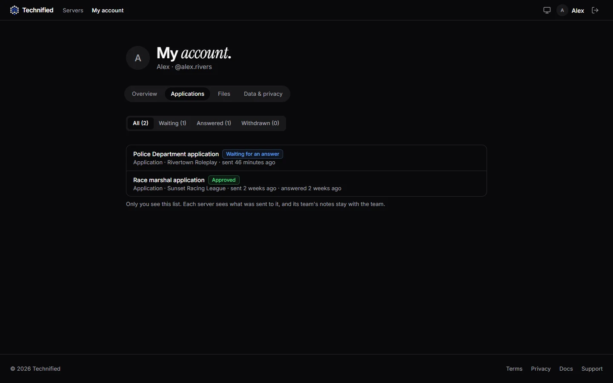The height and width of the screenshot is (383, 613).
Task: Filter by Waiting (1) applications
Action: (172, 123)
